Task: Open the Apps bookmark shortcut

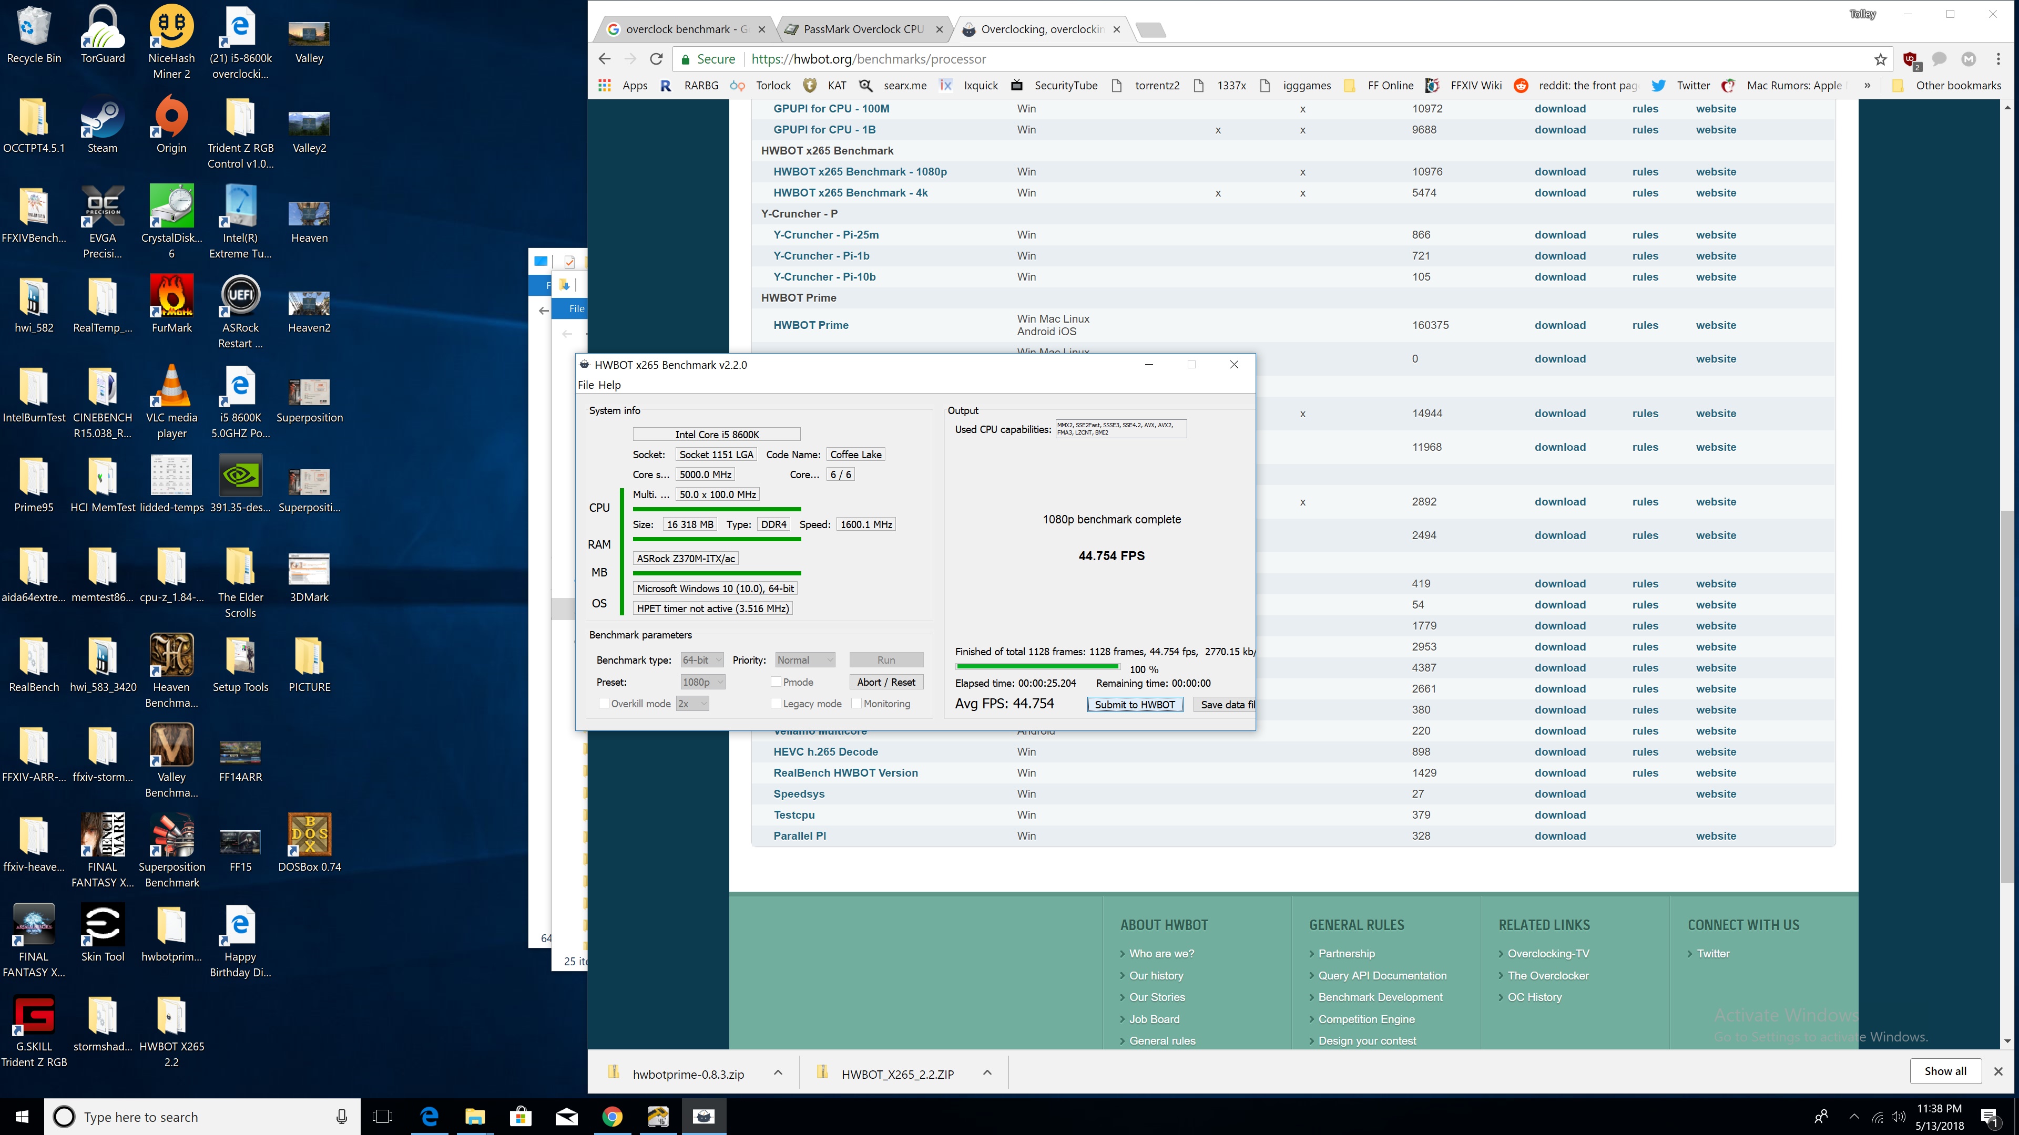Action: click(x=623, y=85)
